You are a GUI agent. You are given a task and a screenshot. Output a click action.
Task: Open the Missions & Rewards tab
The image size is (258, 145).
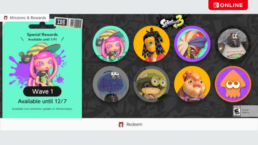click(x=25, y=18)
